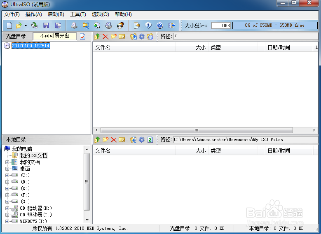Expand the 桌面 tree node
This screenshot has width=321, height=234.
(x=7, y=169)
